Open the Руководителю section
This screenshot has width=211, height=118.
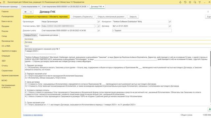(8, 16)
